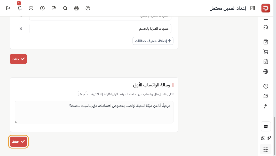This screenshot has height=156, width=276.
Task: Open search magnifier icon
Action: click(65, 8)
